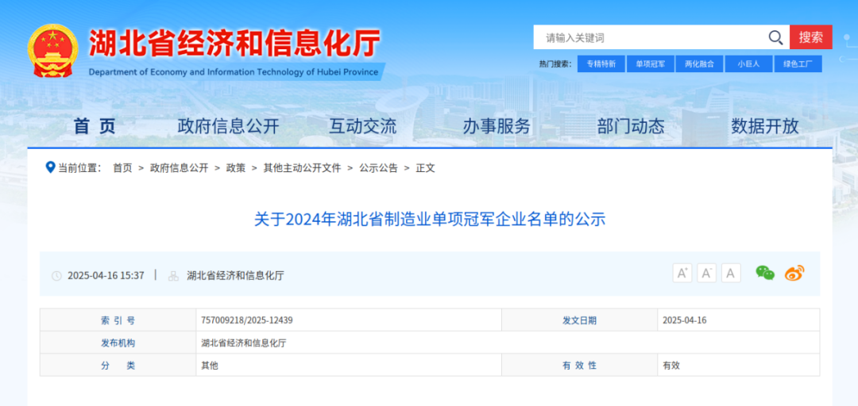
Task: Click breadcrumb text 正文
Action: tap(425, 168)
